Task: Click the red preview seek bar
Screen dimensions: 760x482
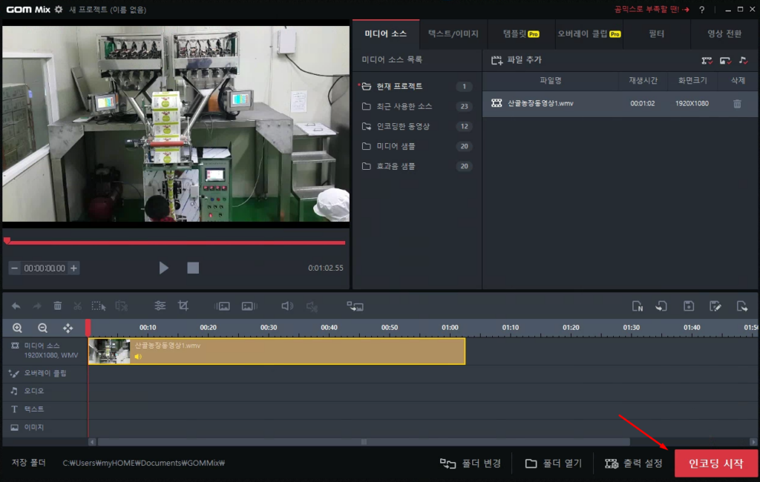Action: coord(175,242)
